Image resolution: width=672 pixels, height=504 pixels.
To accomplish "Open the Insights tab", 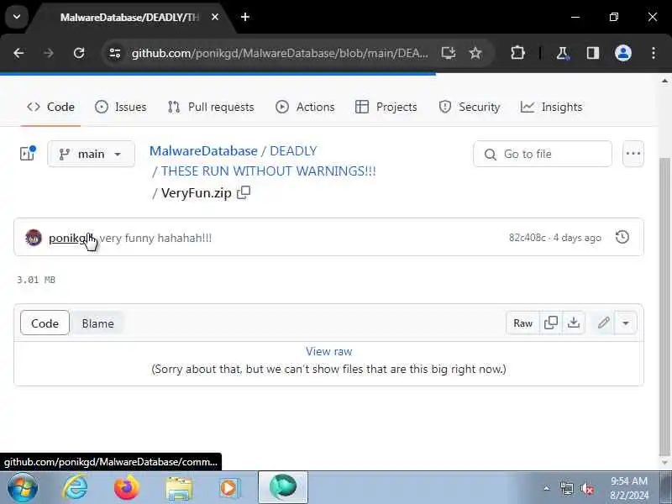I will (x=551, y=107).
